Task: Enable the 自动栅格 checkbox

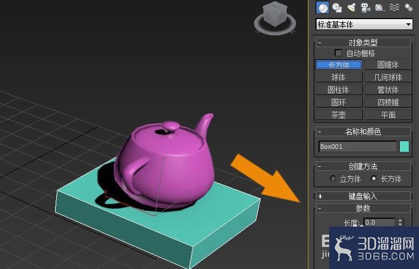Action: (338, 53)
